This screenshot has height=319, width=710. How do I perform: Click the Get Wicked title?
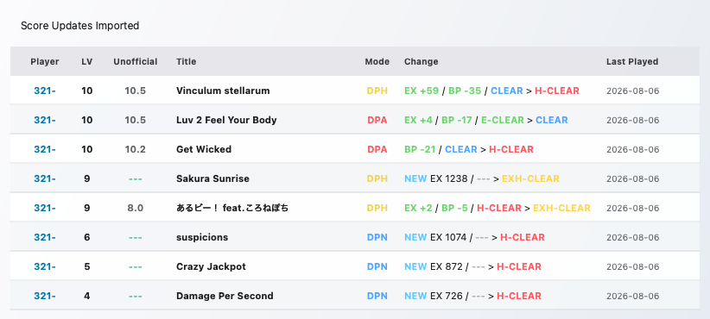coord(204,149)
